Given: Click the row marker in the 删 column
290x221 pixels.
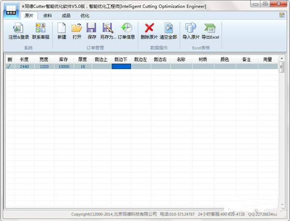Looking at the screenshot, I should click(x=10, y=67).
